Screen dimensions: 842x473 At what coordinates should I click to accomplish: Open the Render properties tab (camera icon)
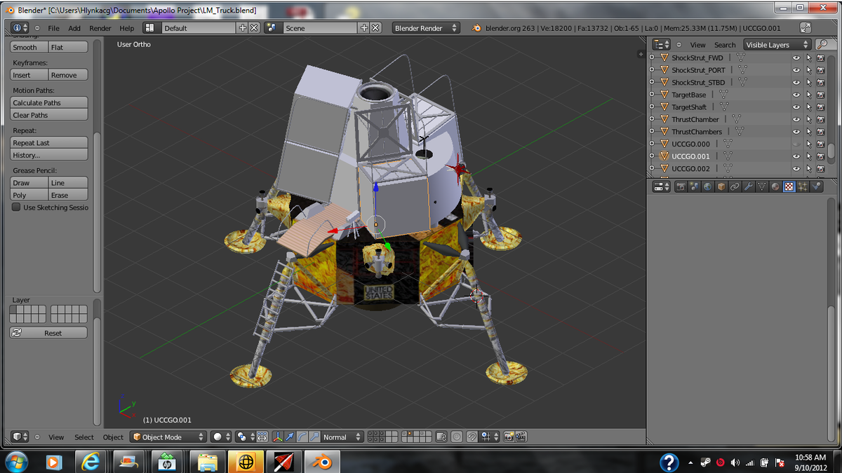[x=681, y=186]
